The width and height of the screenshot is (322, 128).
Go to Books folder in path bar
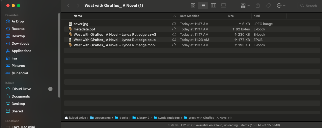point(123,118)
